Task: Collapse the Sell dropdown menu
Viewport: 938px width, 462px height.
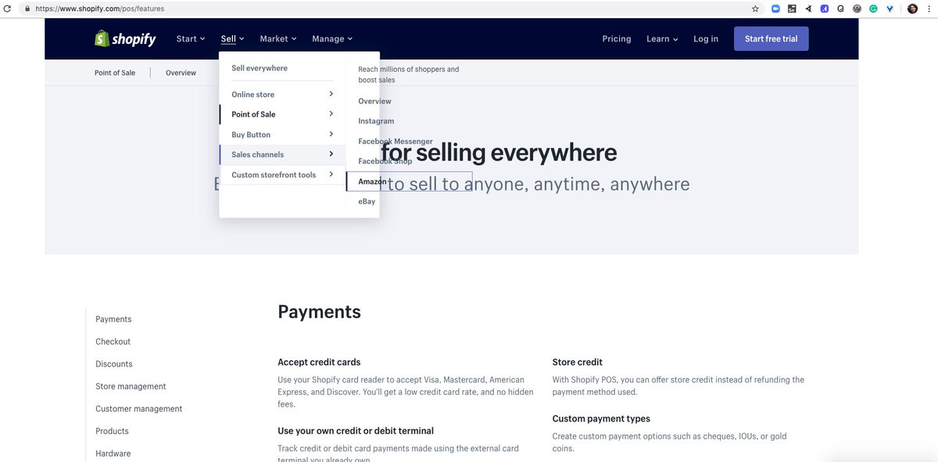Action: [232, 38]
